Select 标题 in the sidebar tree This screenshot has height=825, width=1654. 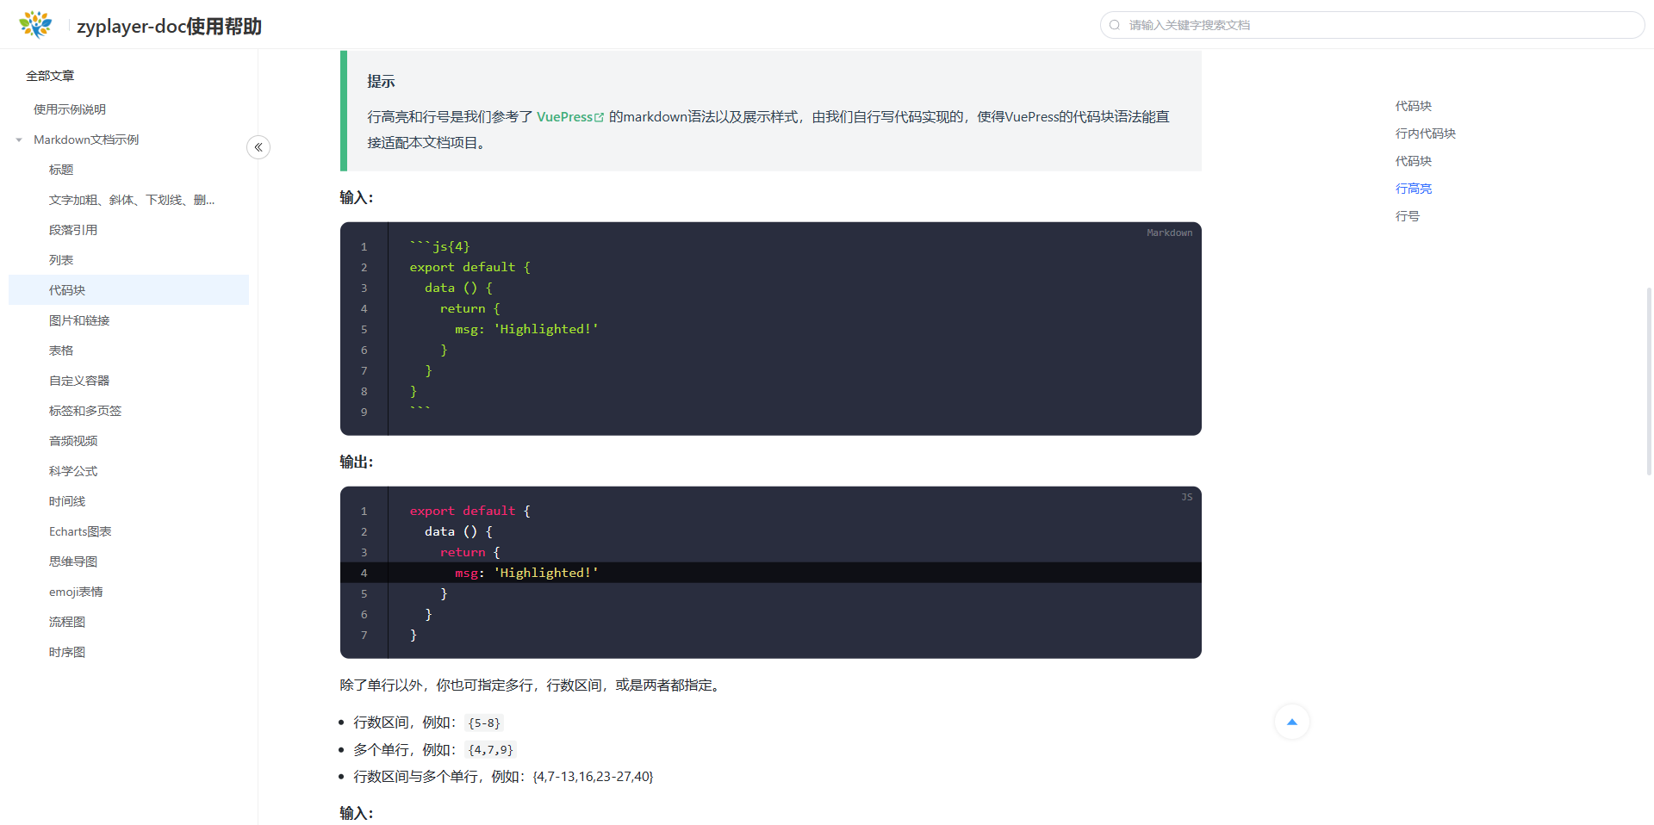coord(61,170)
